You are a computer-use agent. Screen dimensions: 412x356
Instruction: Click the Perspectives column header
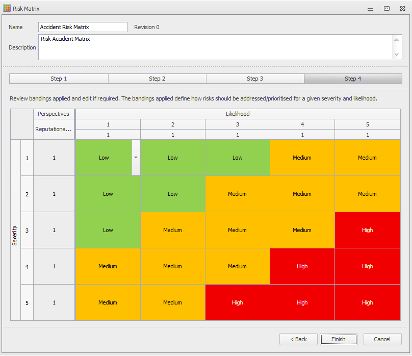[x=54, y=114]
